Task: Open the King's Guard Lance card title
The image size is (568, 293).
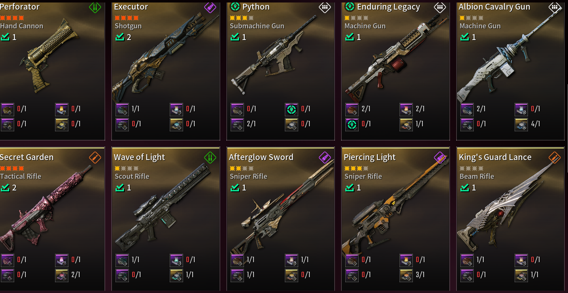Action: click(x=495, y=157)
